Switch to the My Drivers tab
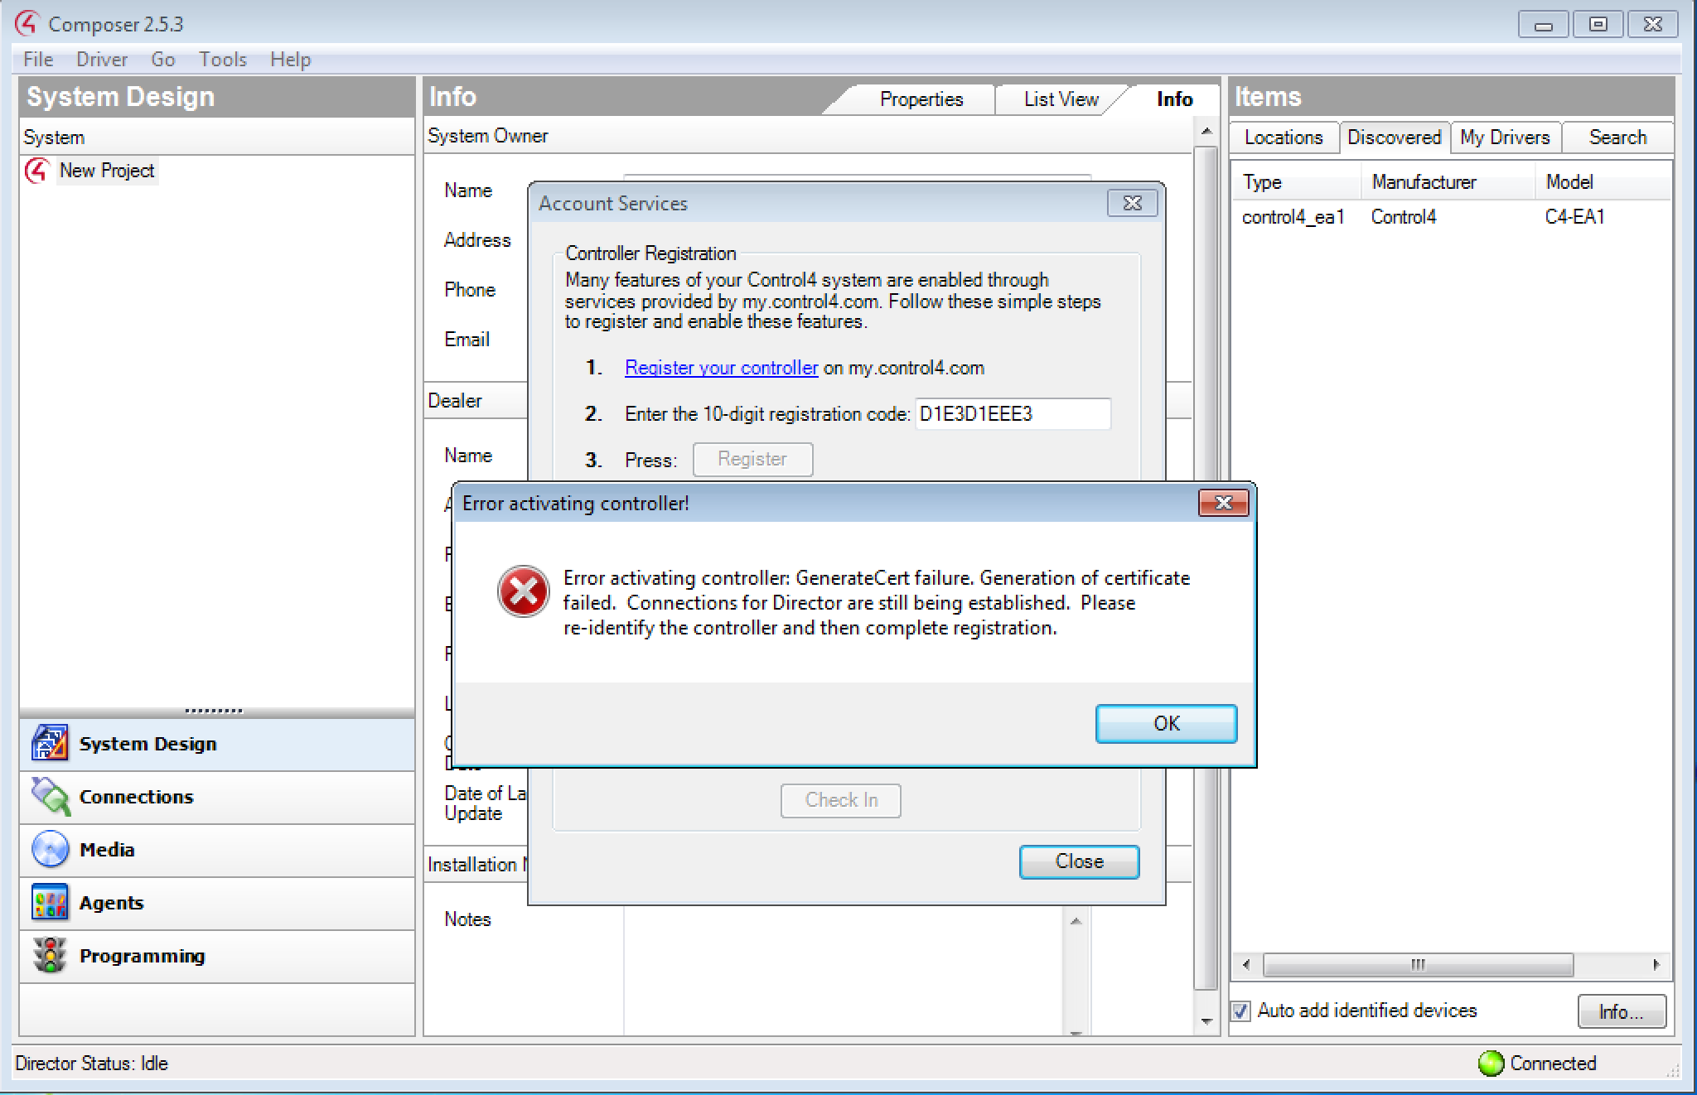The height and width of the screenshot is (1095, 1697). click(x=1505, y=137)
